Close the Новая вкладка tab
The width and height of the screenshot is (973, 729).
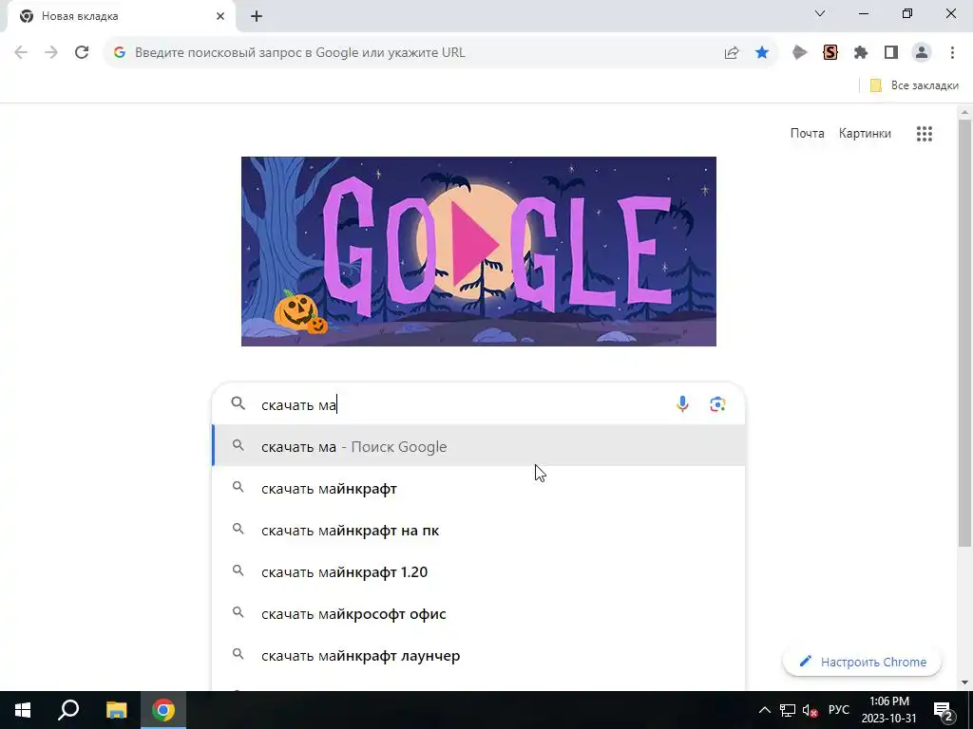pyautogui.click(x=220, y=16)
